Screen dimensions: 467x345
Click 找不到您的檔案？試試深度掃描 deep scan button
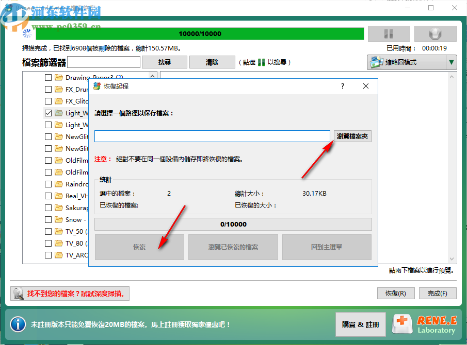[70, 294]
